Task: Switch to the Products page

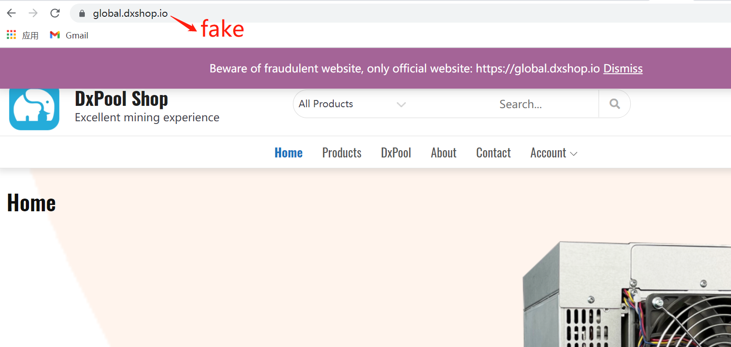Action: pyautogui.click(x=341, y=152)
